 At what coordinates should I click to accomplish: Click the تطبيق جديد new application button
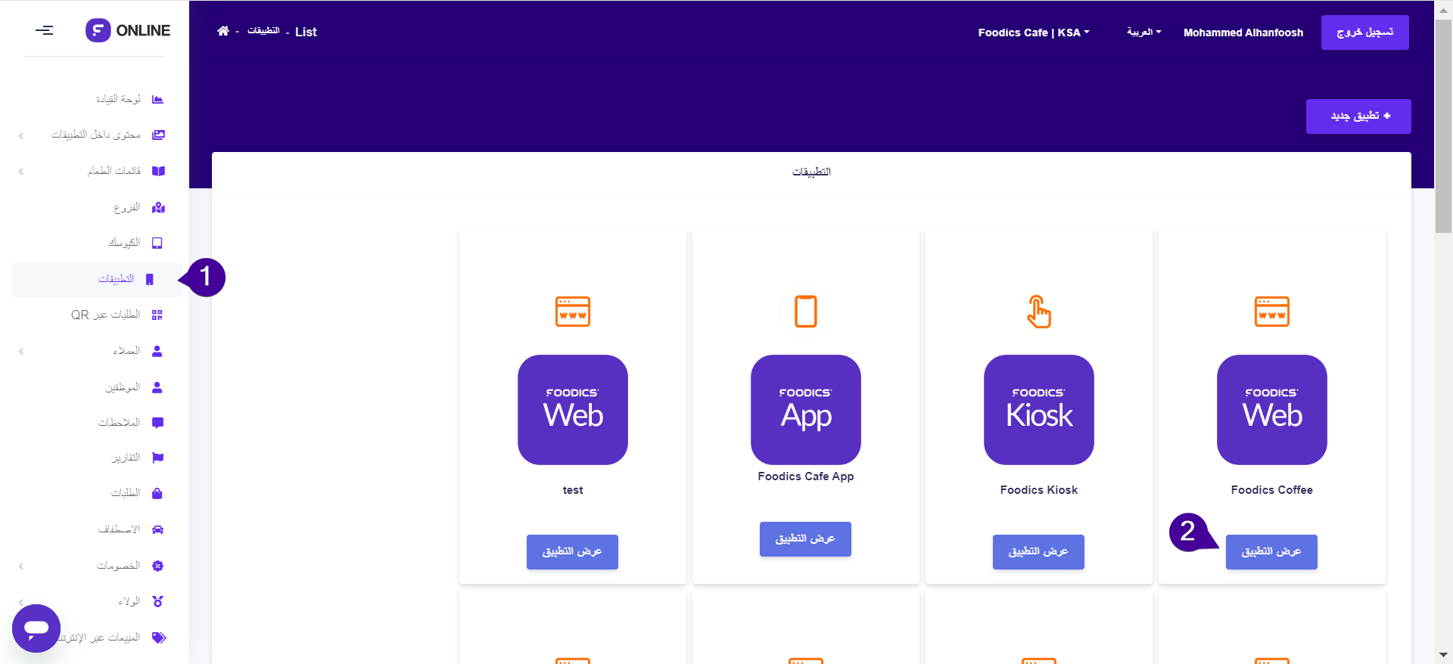(1358, 116)
